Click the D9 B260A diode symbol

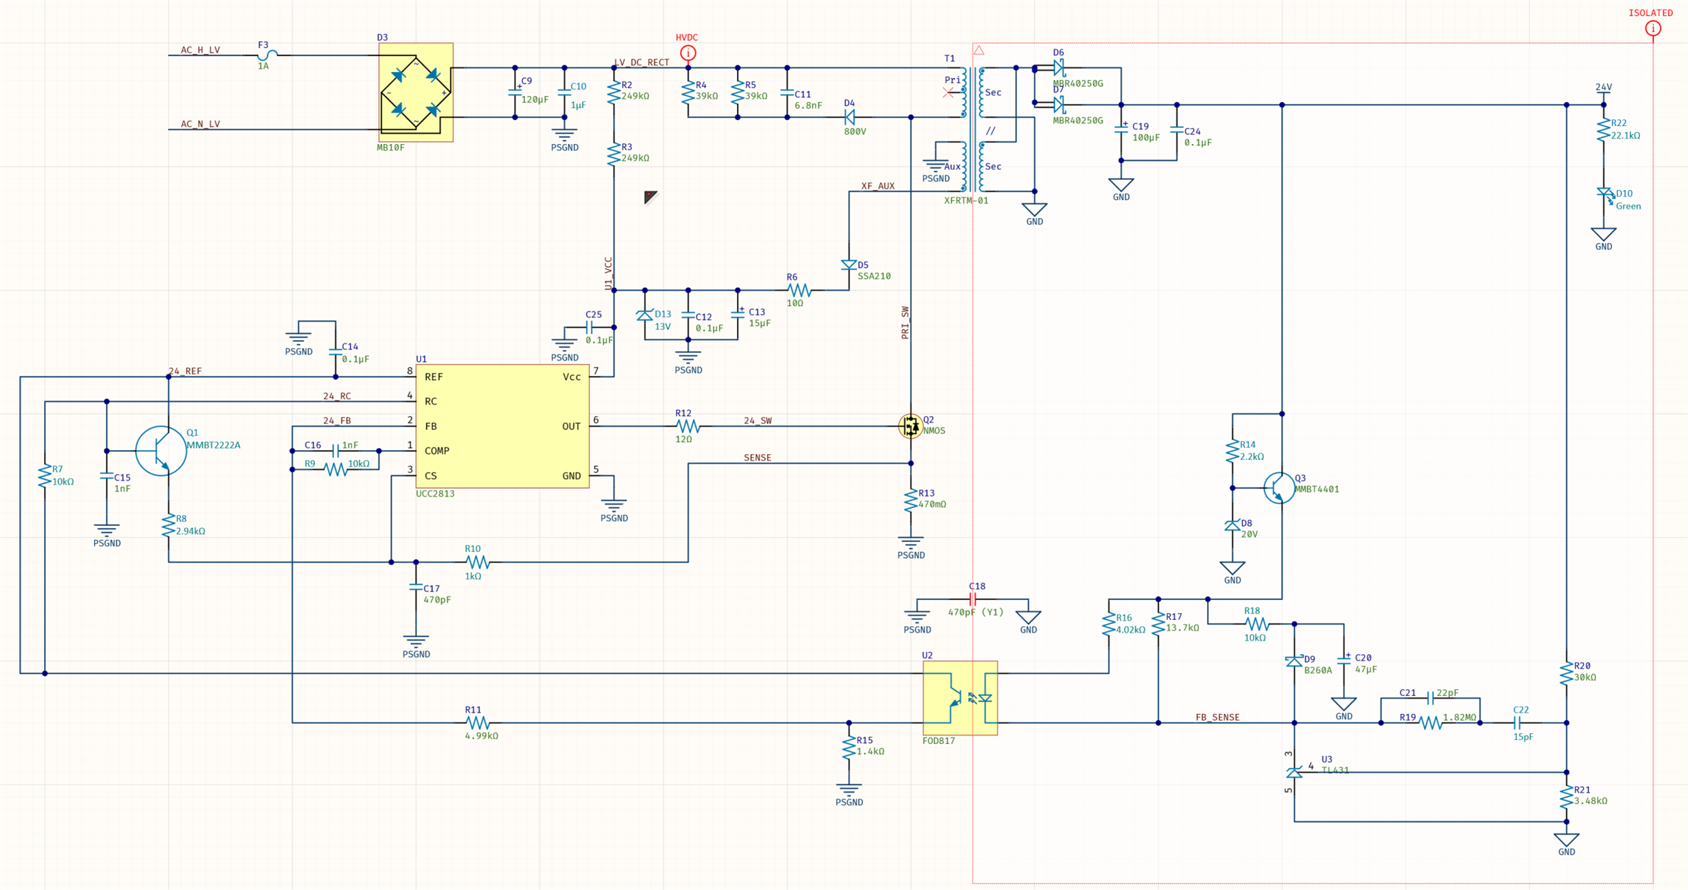click(x=1294, y=662)
